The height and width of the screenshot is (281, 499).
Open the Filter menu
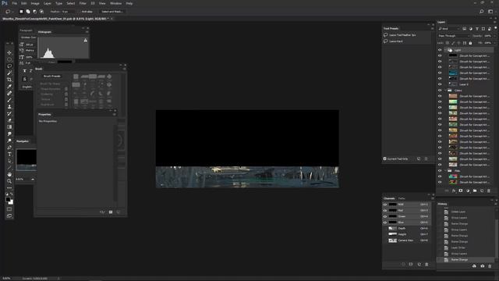pos(83,3)
